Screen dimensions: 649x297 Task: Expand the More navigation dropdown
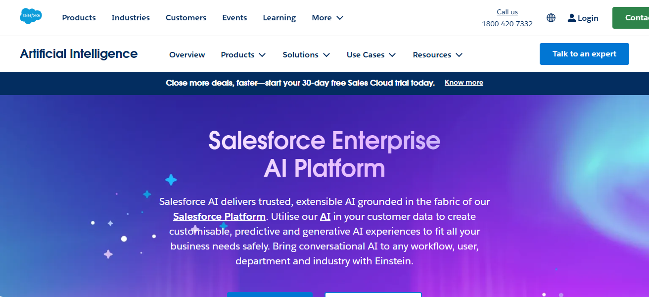click(x=327, y=17)
